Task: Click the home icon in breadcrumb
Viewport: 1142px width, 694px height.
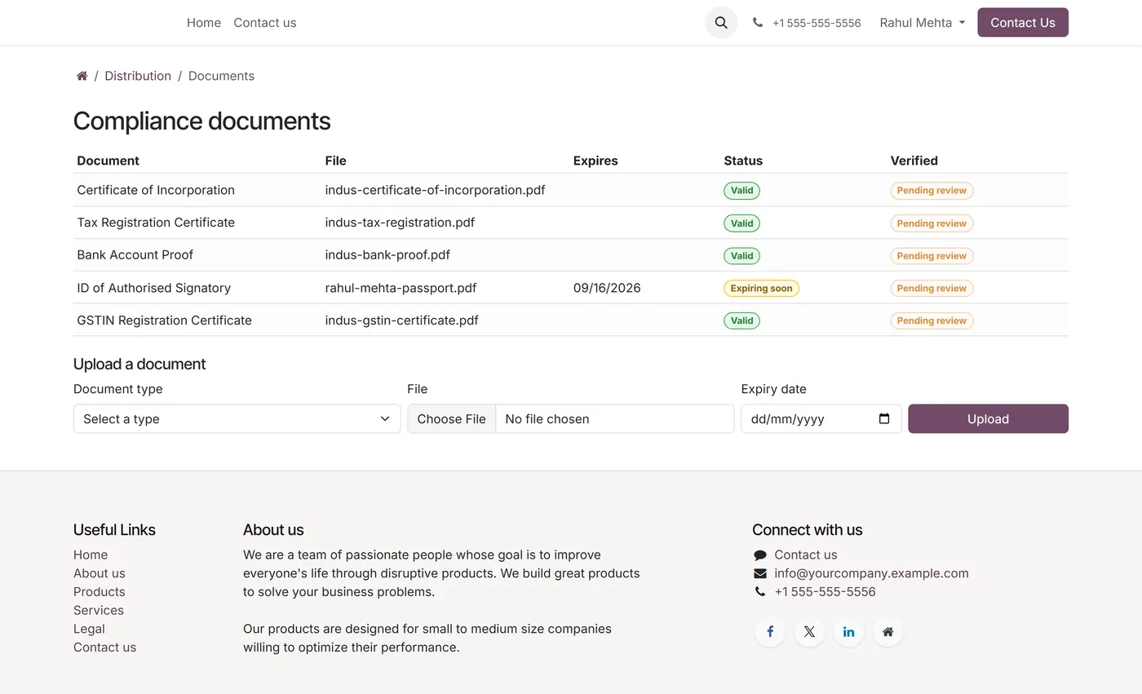Action: click(82, 76)
